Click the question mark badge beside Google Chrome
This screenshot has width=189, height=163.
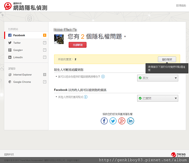tap(45, 82)
